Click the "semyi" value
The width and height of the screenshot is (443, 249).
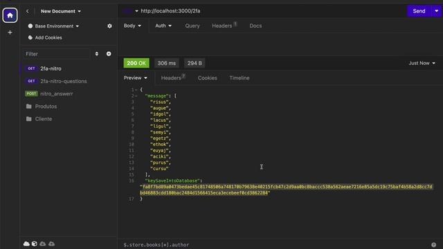[159, 132]
